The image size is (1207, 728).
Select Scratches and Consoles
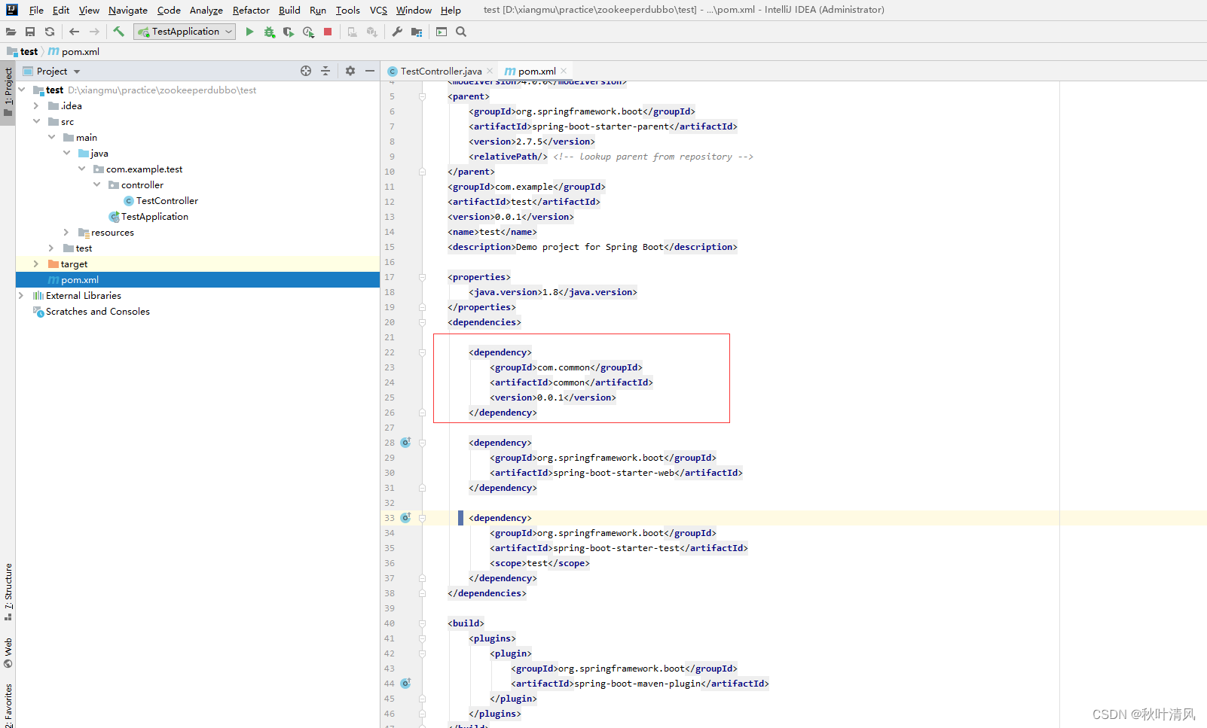point(97,311)
